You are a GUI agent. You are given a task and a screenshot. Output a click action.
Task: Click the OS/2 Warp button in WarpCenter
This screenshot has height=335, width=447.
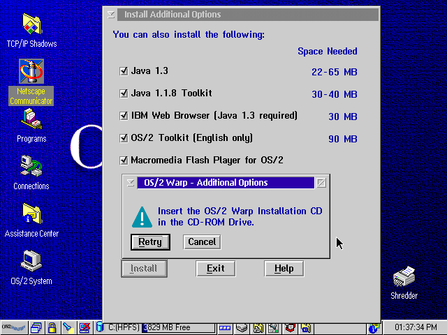click(x=14, y=327)
